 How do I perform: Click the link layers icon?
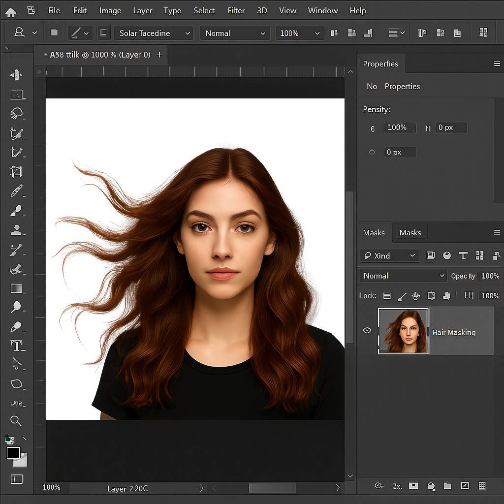point(379,486)
